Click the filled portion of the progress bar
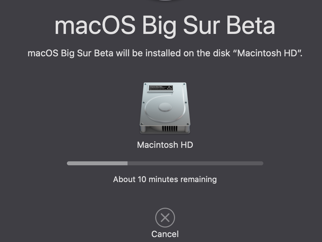This screenshot has height=242, width=322. click(97, 163)
